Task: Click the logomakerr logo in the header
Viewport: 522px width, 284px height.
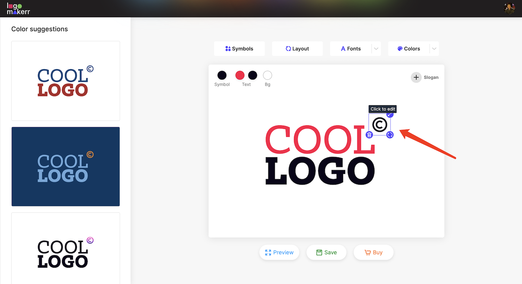Action: point(18,9)
